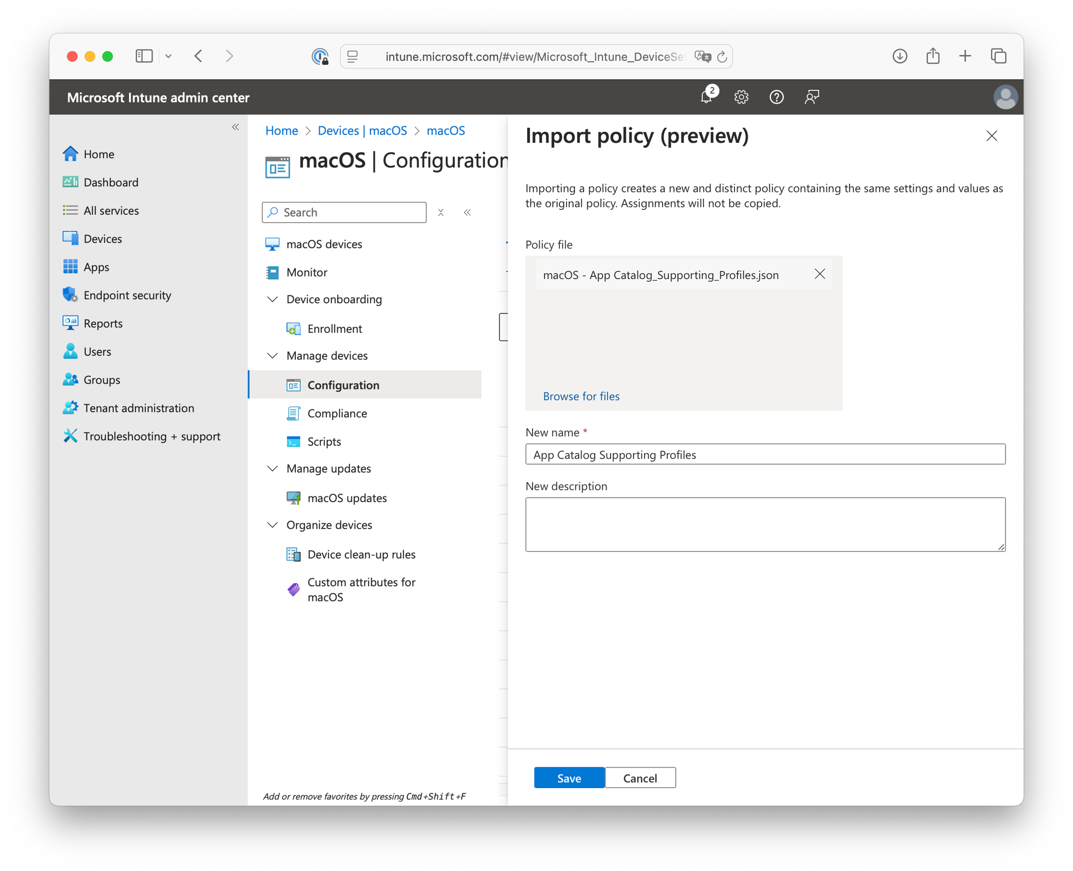The height and width of the screenshot is (871, 1073).
Task: Focus the macOS menu Search box
Action: (x=344, y=212)
